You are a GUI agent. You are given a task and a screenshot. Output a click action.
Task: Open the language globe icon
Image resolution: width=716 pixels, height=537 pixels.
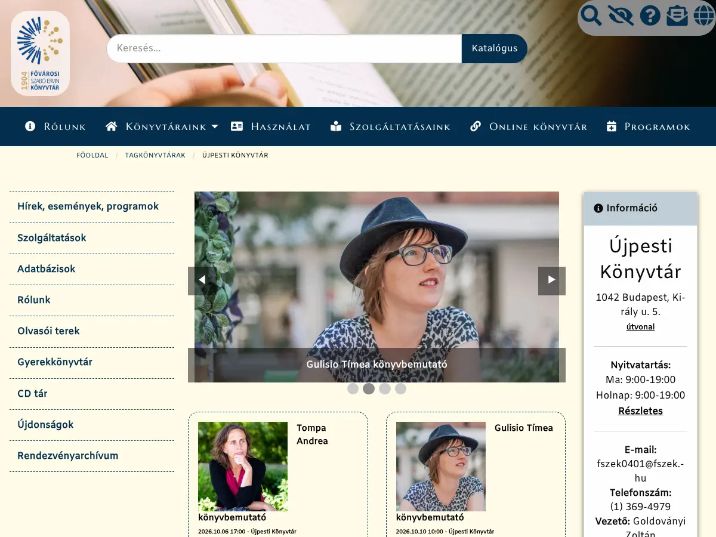coord(704,16)
